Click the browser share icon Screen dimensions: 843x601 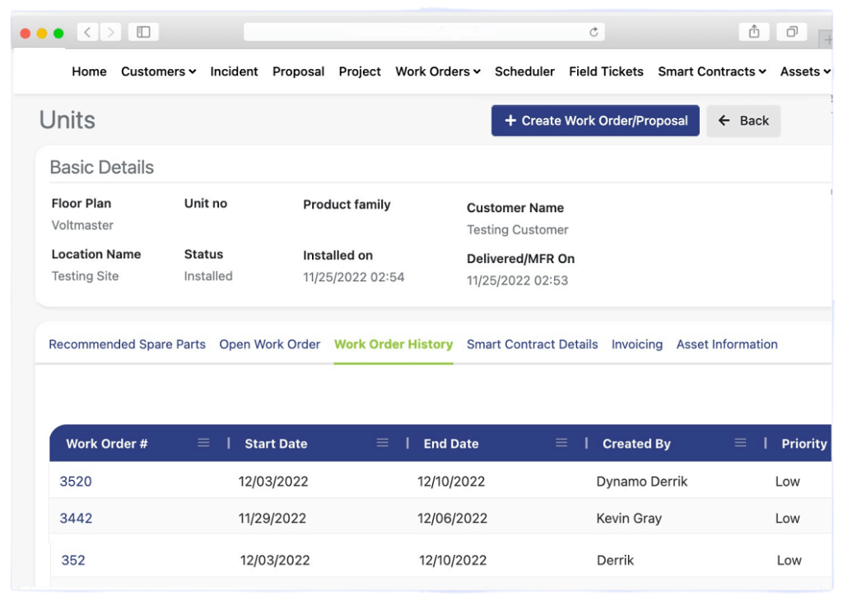[754, 31]
